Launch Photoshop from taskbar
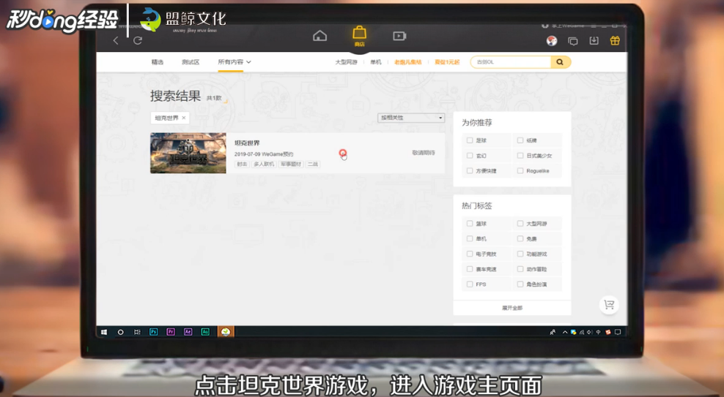The width and height of the screenshot is (724, 397). pos(154,332)
